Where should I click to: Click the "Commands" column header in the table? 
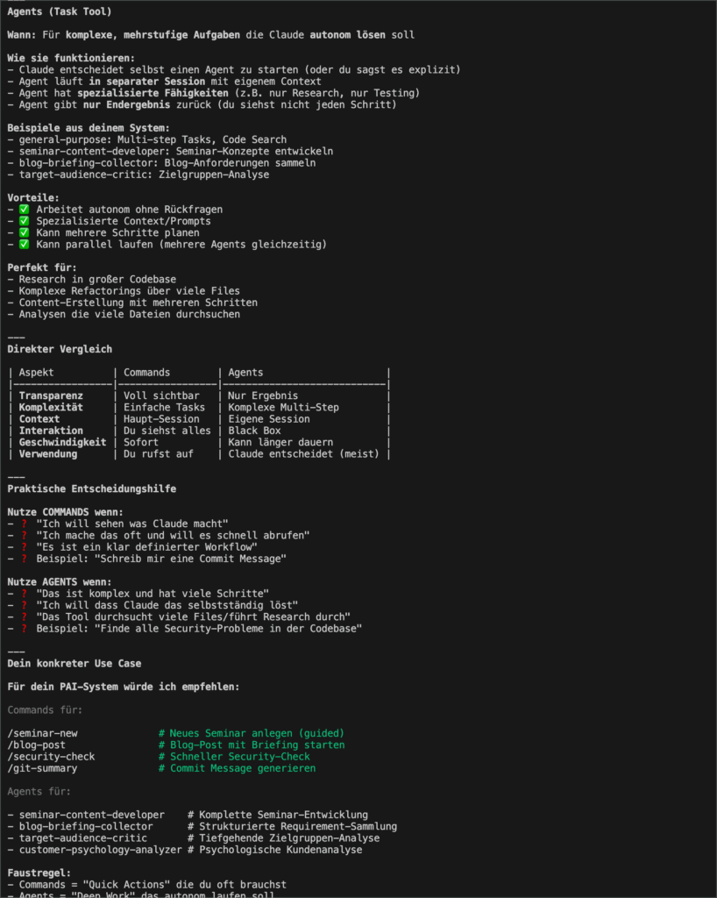click(146, 373)
